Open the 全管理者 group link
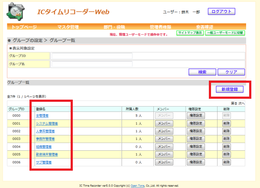 (x=42, y=116)
